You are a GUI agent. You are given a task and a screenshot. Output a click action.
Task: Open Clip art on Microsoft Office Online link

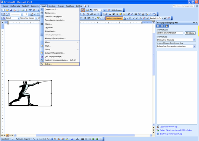pyautogui.click(x=176, y=130)
